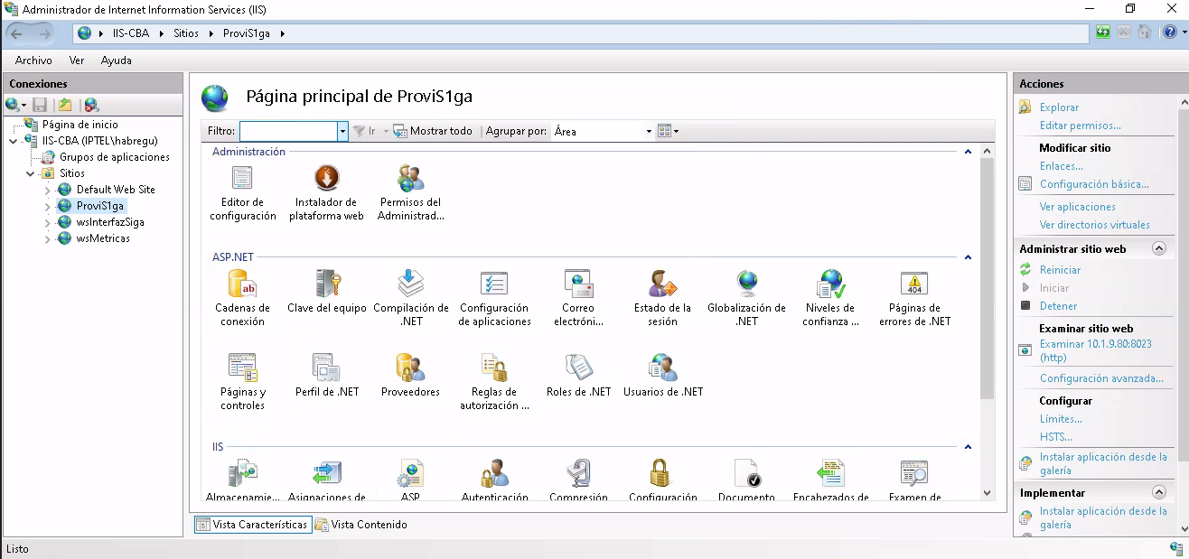Open Configuración básica... link
This screenshot has height=559, width=1189.
point(1094,184)
